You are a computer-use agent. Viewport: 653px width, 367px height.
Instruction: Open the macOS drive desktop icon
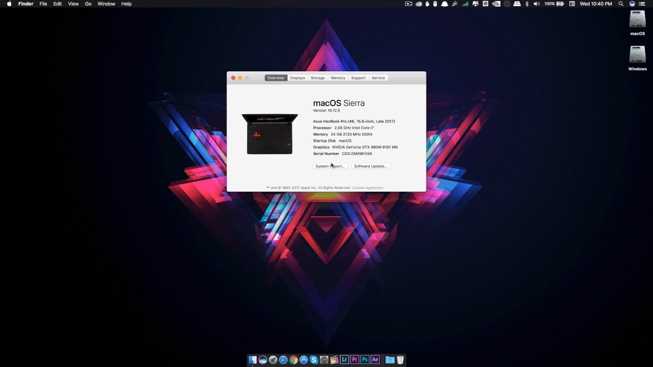pos(638,23)
